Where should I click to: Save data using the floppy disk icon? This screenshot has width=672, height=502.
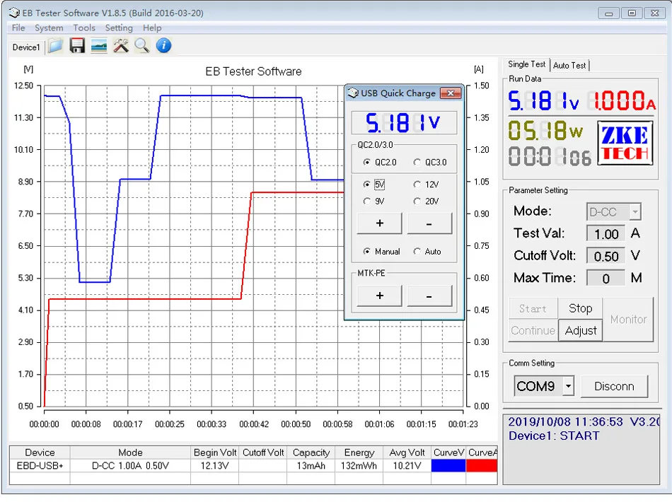coord(77,46)
